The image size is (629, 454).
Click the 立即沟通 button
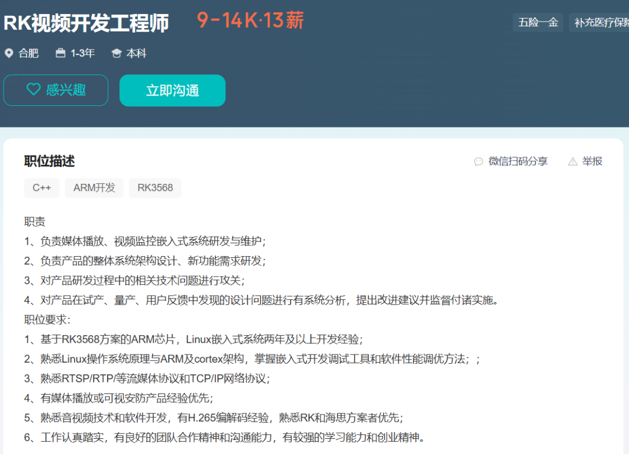172,90
